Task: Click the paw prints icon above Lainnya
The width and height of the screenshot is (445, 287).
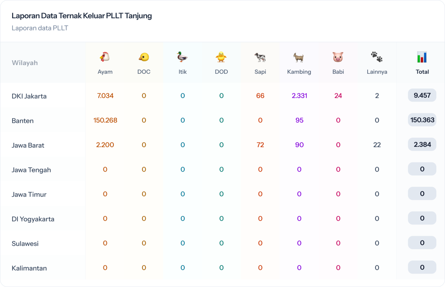Action: pyautogui.click(x=377, y=57)
